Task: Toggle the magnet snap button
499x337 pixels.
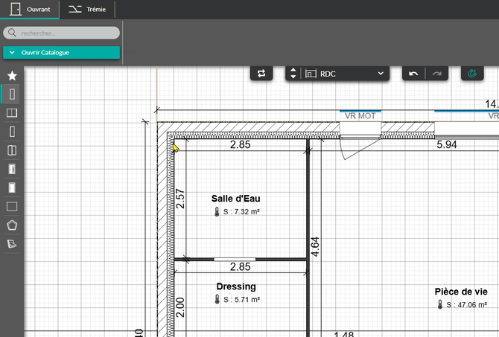Action: [x=472, y=74]
